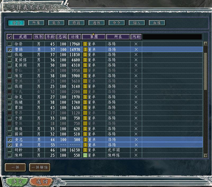Open the 血緣 tab
The height and width of the screenshot is (187, 212).
click(157, 23)
